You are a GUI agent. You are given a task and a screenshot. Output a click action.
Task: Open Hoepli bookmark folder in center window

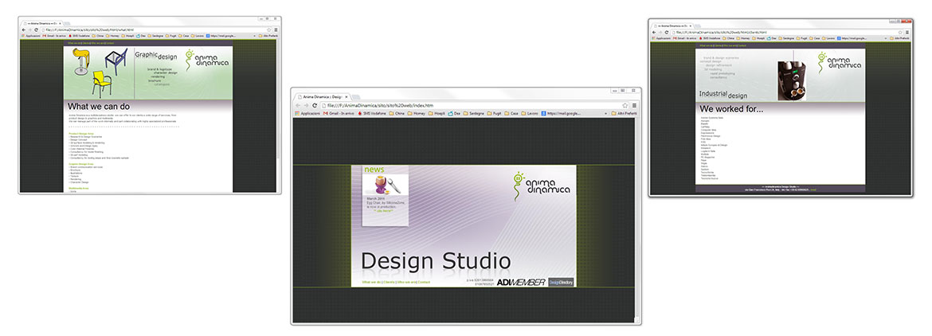(x=437, y=113)
